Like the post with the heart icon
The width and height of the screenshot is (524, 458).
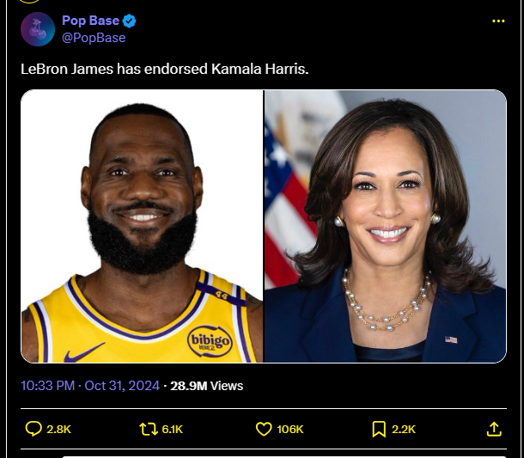tap(264, 429)
